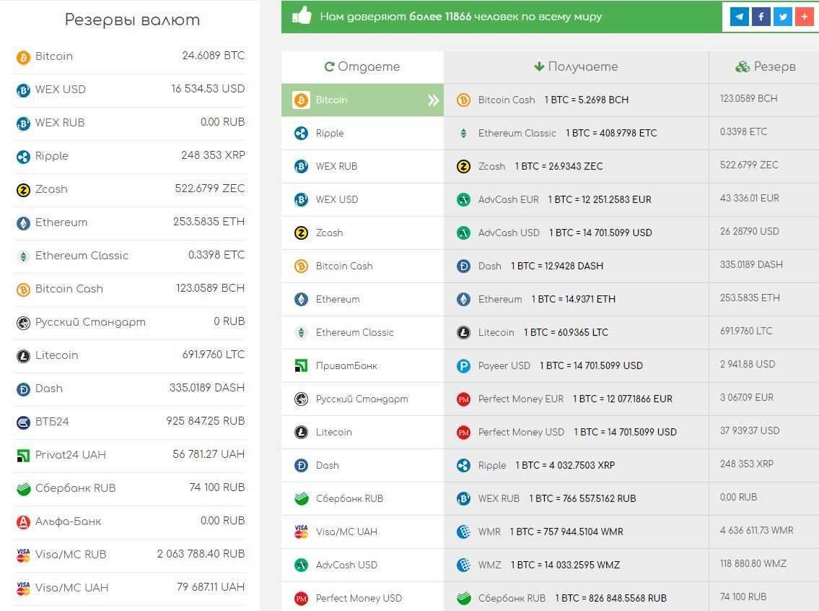The image size is (819, 611).
Task: Open ВТБ24 in the reserves list
Action: point(52,422)
